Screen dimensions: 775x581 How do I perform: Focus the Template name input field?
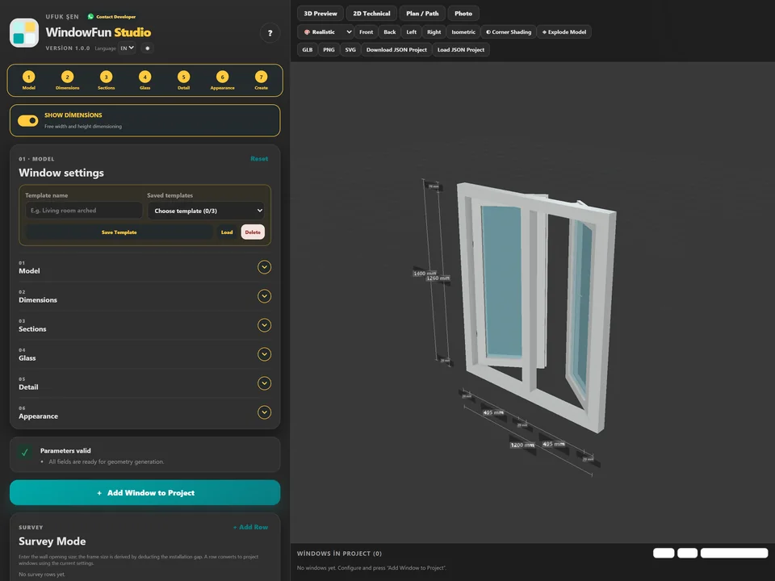coord(83,211)
